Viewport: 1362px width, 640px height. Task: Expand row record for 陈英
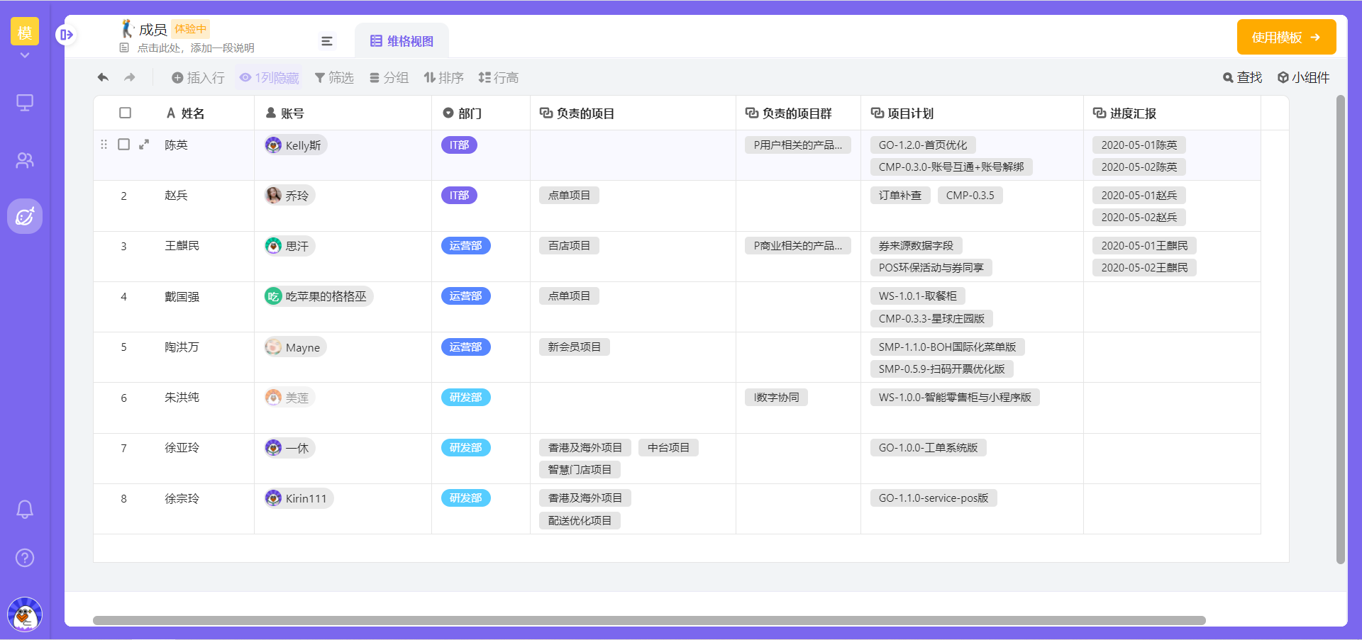pos(144,145)
